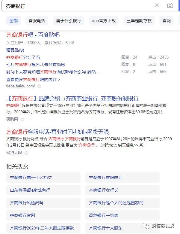Select related search 齐商银行2023年三年大额定期存款
Viewport: 180px width, 234px height.
pyautogui.click(x=43, y=228)
